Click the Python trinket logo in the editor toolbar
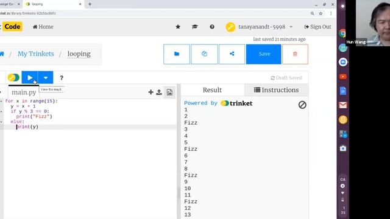This screenshot has height=219, width=390. 13,77
